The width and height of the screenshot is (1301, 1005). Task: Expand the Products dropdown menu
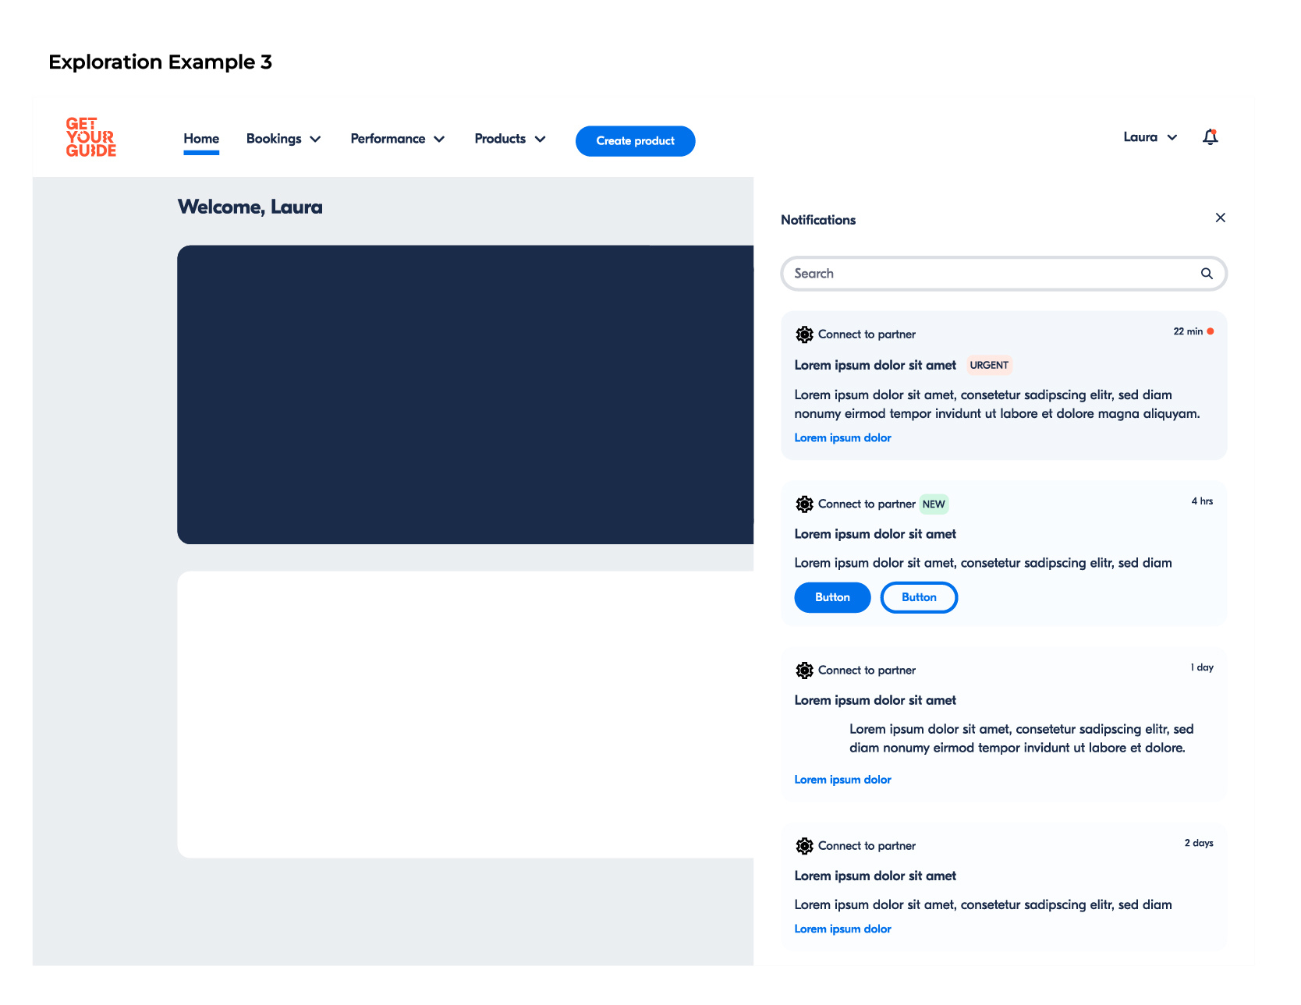pos(509,139)
